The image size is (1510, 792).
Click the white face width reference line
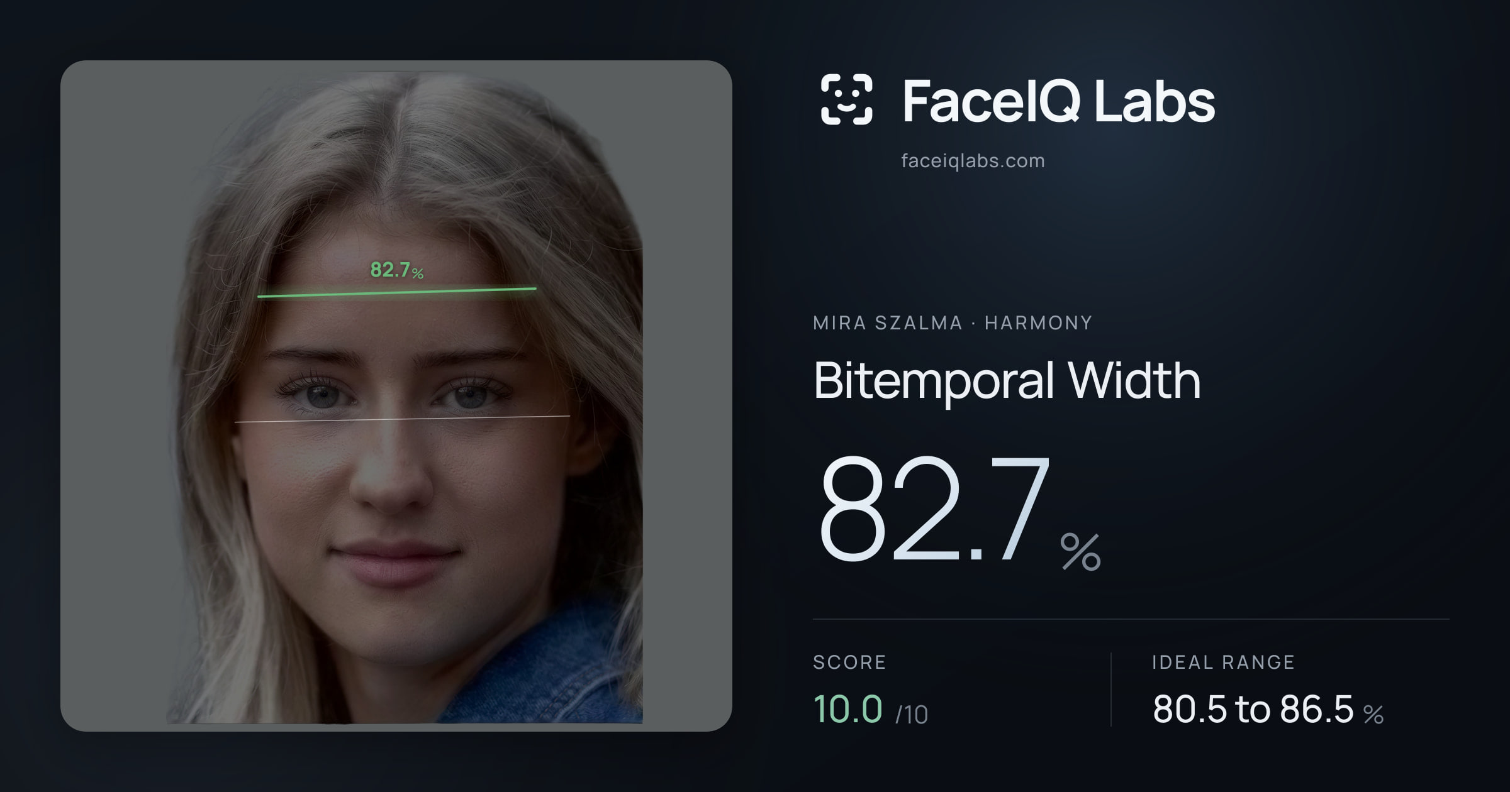point(402,419)
